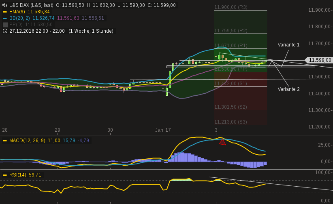Viewport: 333px width, 204px height.
Task: Select the PP(D) indicator label
Action: coord(17,25)
